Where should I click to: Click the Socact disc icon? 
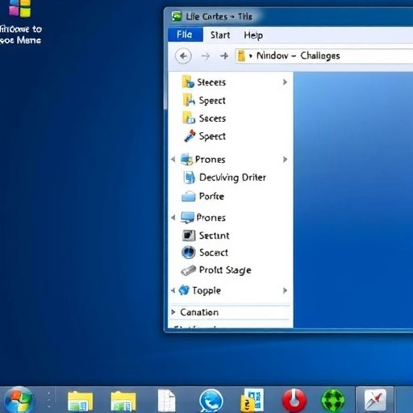188,252
